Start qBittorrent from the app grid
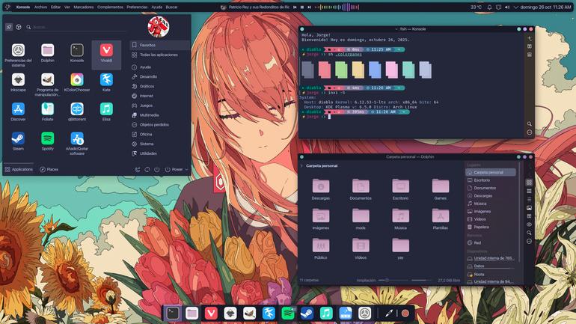Image resolution: width=576 pixels, height=324 pixels. 77,111
